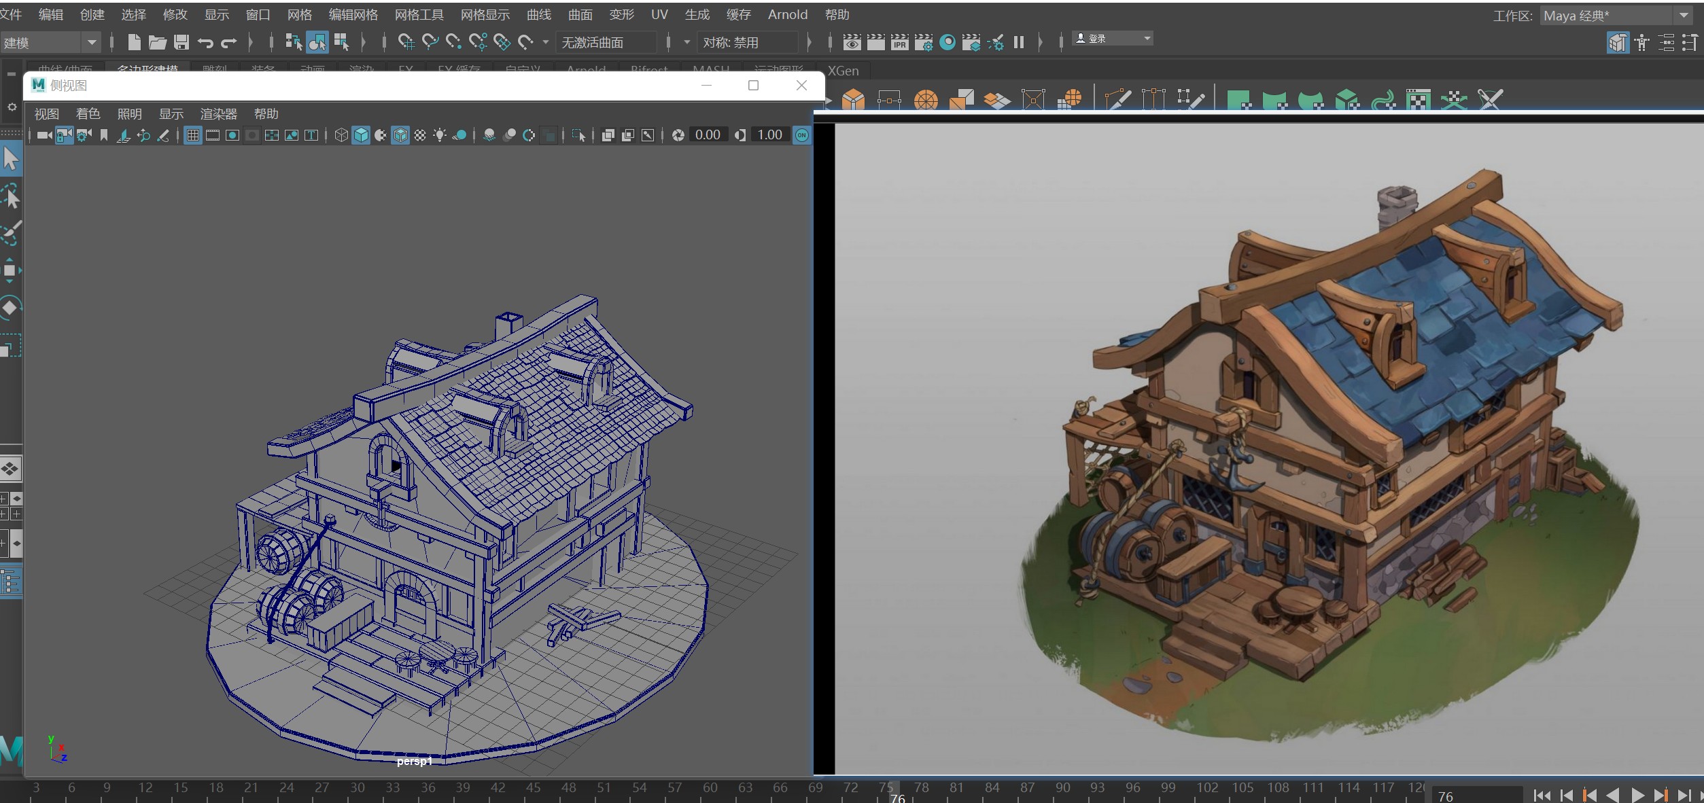1704x803 pixels.
Task: Activate the Move tool in toolbox
Action: (10, 270)
